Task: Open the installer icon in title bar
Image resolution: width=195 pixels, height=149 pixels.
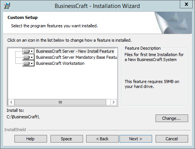Action: [x=7, y=6]
